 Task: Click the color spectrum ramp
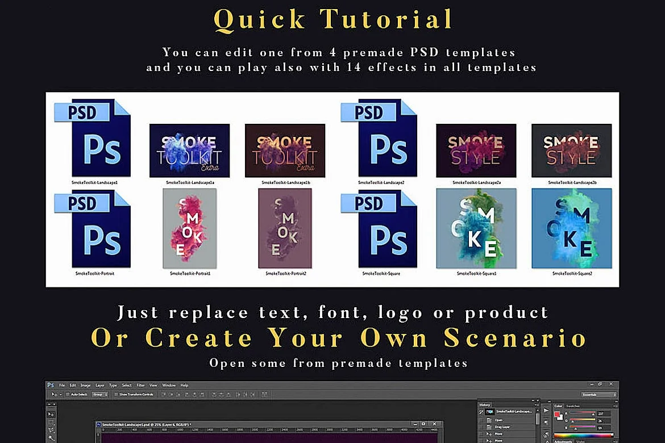pyautogui.click(x=584, y=436)
